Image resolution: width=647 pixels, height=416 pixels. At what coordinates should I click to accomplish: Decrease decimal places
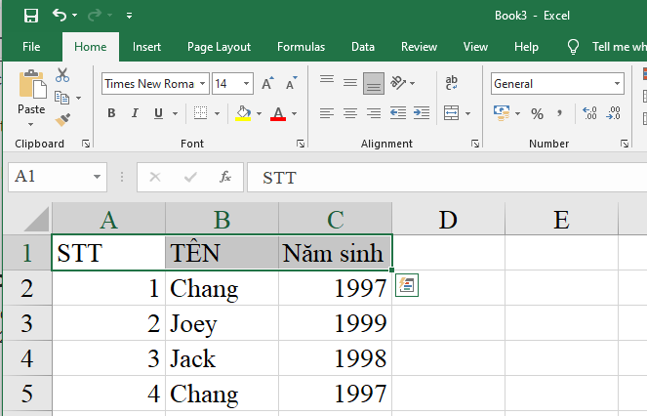[613, 113]
